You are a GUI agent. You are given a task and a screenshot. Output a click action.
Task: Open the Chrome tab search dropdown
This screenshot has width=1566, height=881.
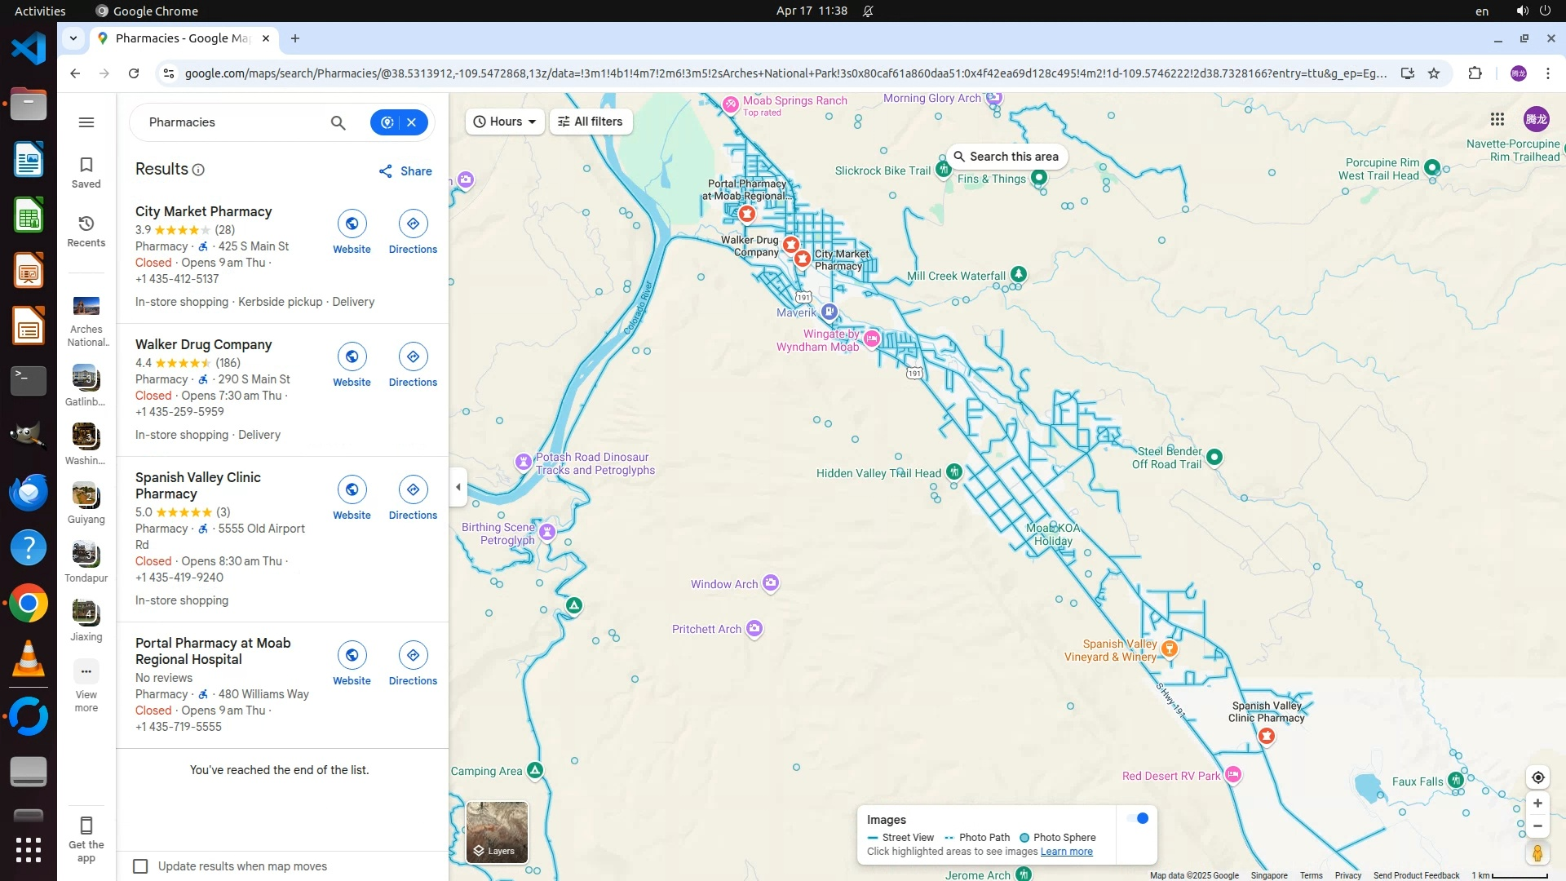point(73,38)
